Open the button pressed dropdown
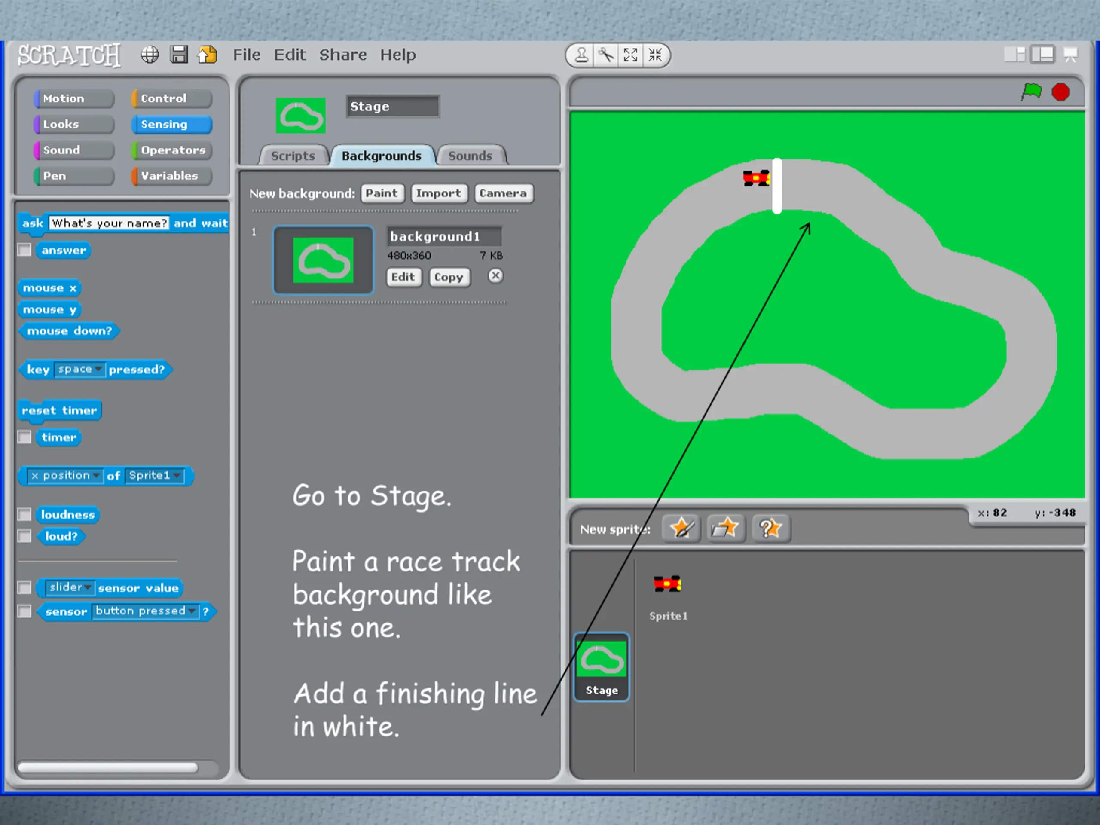Image resolution: width=1100 pixels, height=825 pixels. pyautogui.click(x=145, y=611)
